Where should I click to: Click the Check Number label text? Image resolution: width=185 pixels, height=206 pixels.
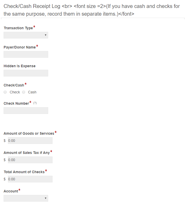[16, 103]
